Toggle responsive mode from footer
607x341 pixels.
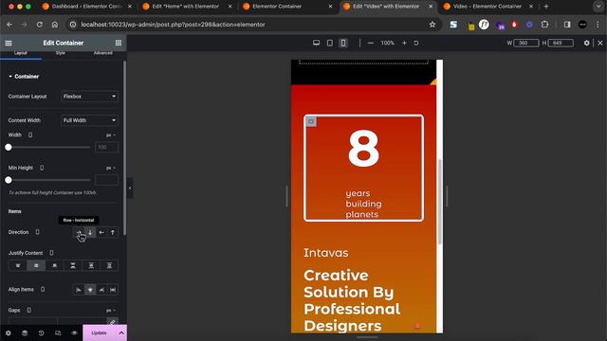pyautogui.click(x=58, y=332)
